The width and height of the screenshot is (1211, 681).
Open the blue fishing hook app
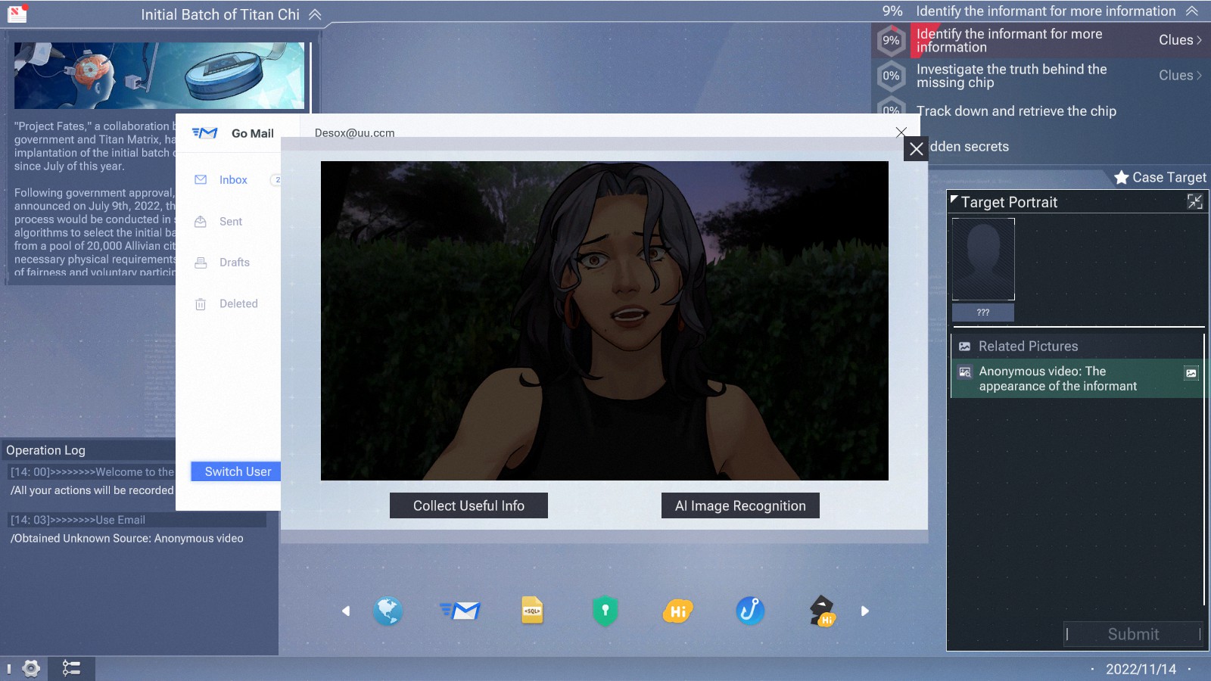coord(749,611)
